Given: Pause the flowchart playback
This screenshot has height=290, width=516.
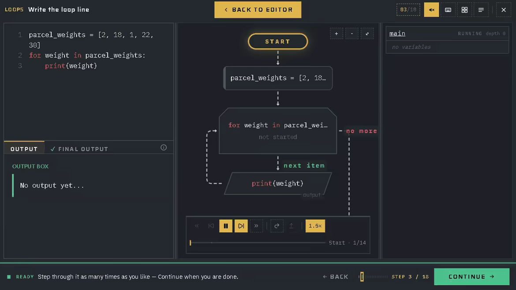Looking at the screenshot, I should pyautogui.click(x=226, y=226).
